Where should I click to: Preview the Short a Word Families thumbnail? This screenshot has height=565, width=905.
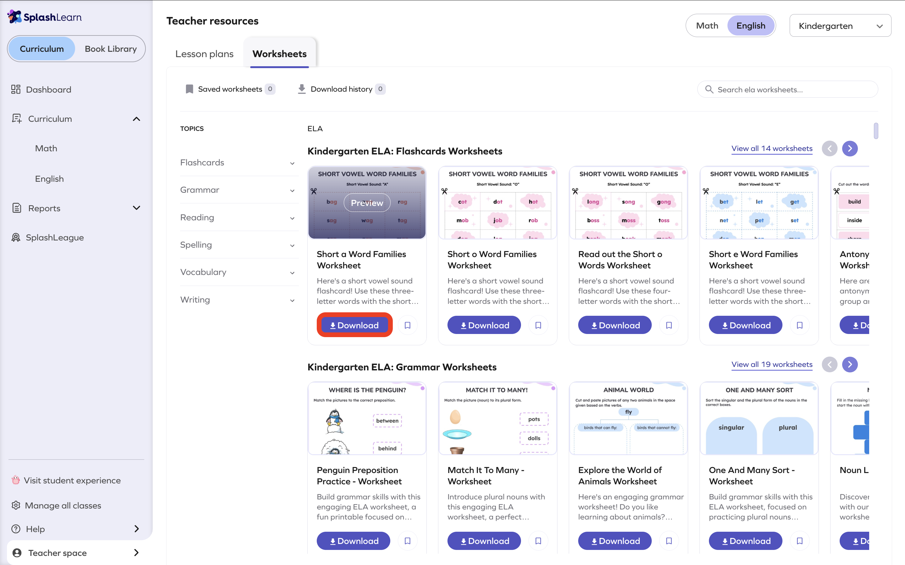pyautogui.click(x=367, y=202)
